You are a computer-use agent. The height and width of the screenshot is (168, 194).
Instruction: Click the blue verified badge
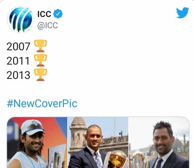[58, 13]
